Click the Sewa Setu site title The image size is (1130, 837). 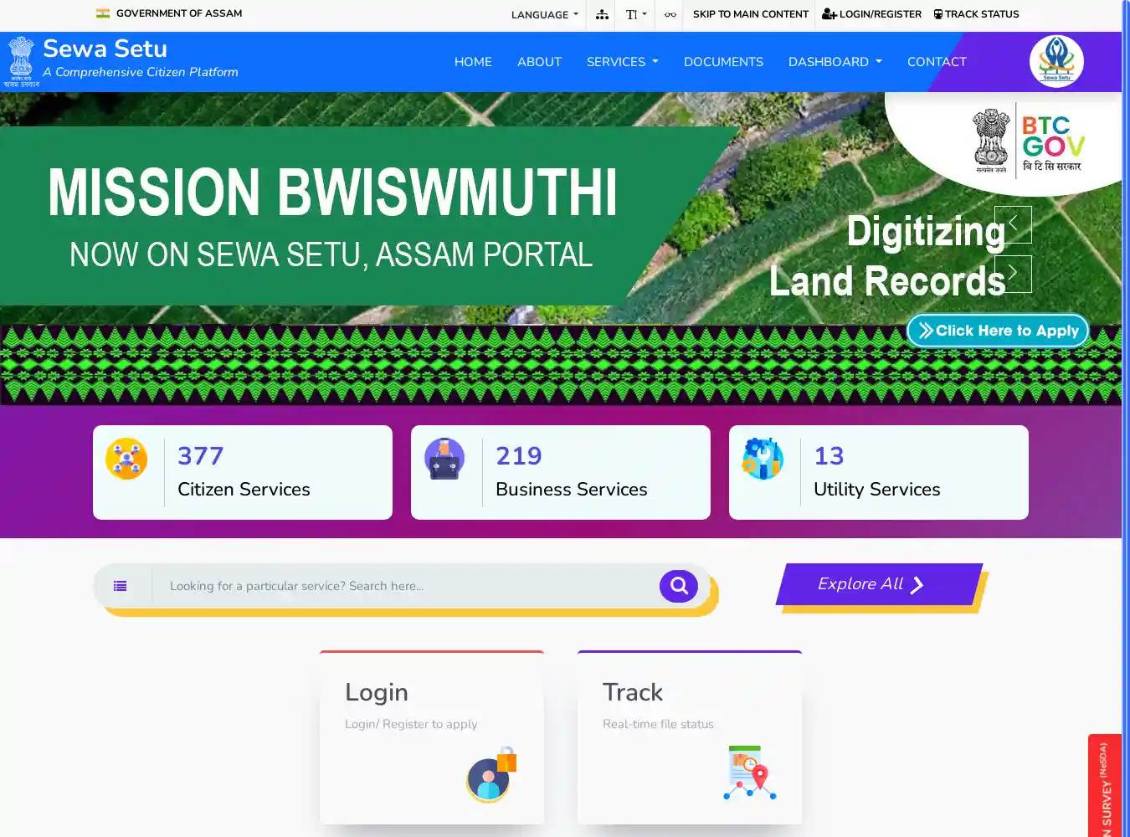pyautogui.click(x=105, y=49)
